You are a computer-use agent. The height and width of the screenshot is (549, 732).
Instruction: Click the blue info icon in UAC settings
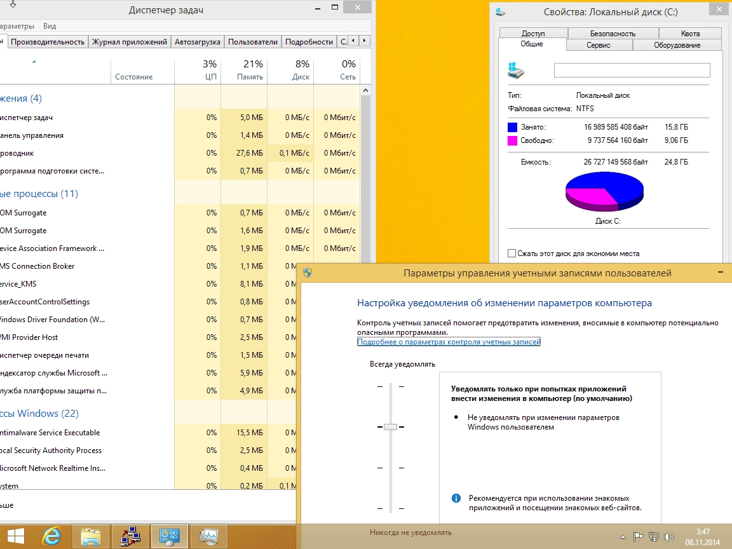456,498
